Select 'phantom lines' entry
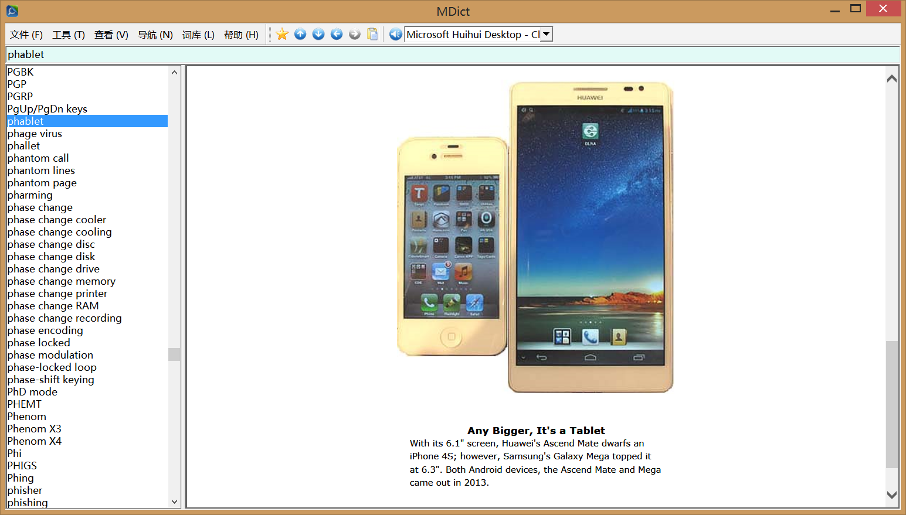Viewport: 906px width, 515px height. (x=41, y=170)
